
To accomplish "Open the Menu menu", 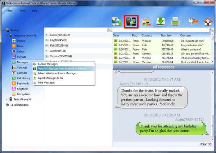I will pos(10,10).
